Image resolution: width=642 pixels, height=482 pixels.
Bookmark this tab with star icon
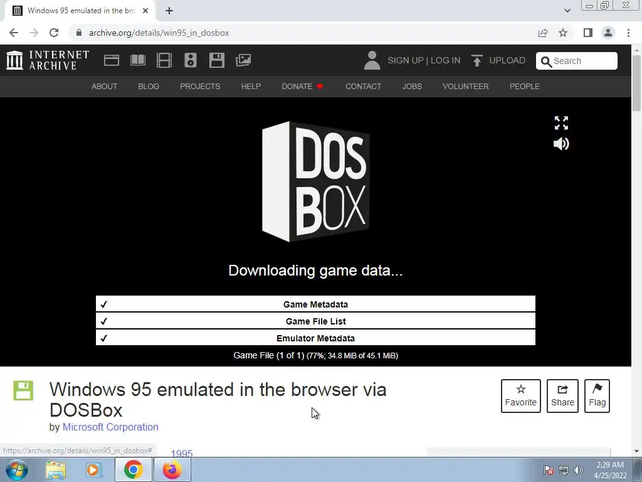click(564, 33)
